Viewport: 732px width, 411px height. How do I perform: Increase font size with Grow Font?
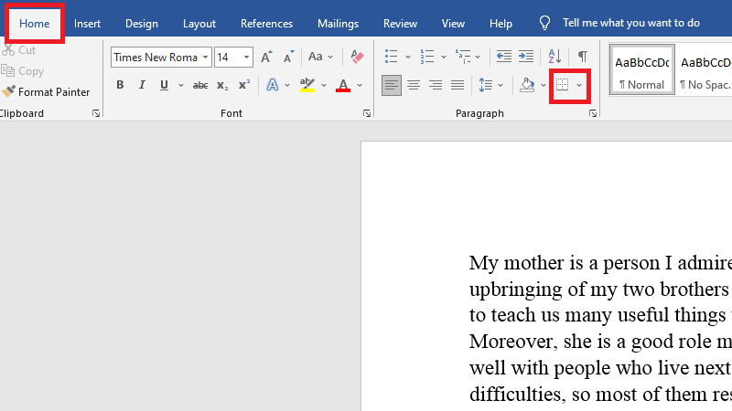267,58
